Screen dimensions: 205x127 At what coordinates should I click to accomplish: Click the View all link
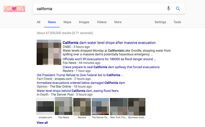pyautogui.click(x=42, y=123)
